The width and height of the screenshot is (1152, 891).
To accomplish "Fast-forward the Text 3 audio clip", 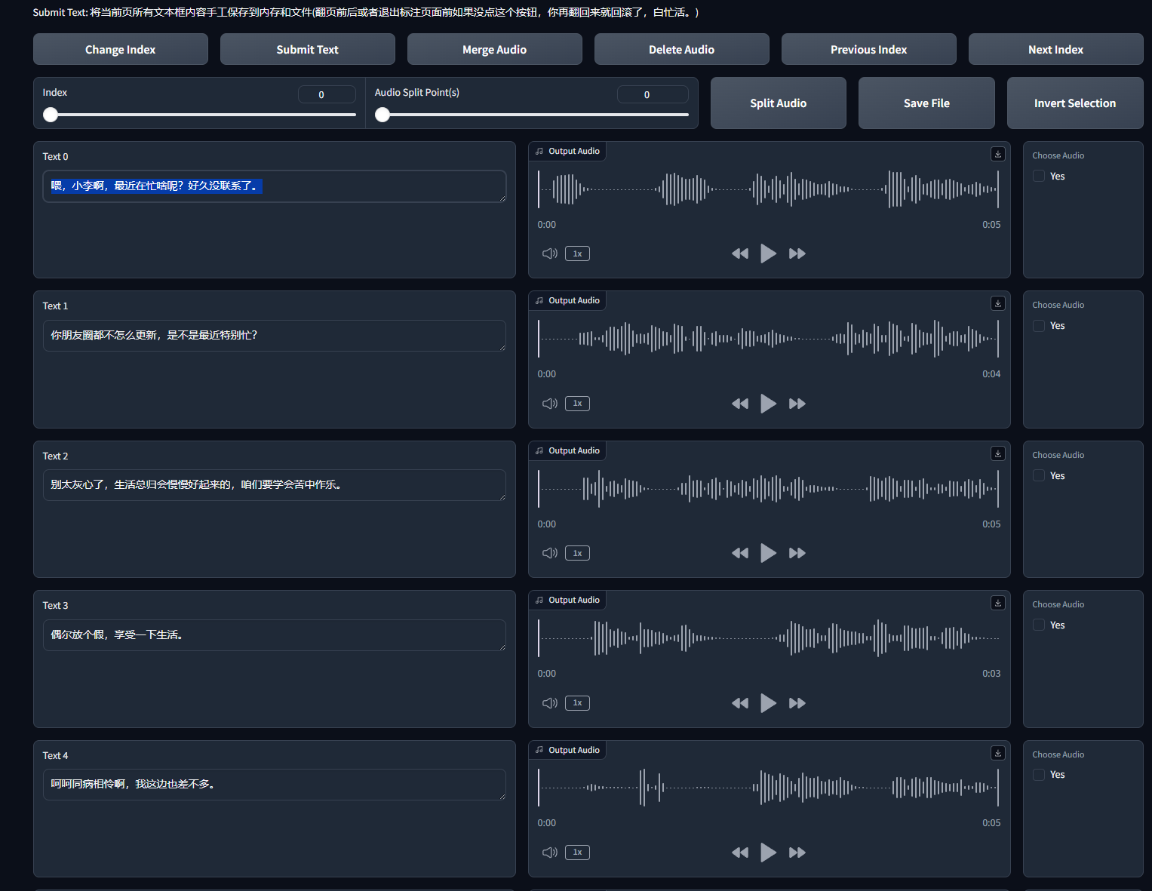I will pyautogui.click(x=797, y=703).
